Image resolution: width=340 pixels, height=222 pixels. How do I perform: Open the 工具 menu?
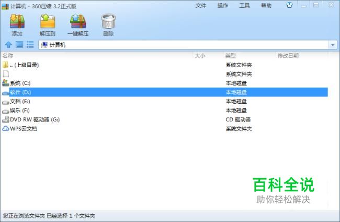(x=244, y=5)
